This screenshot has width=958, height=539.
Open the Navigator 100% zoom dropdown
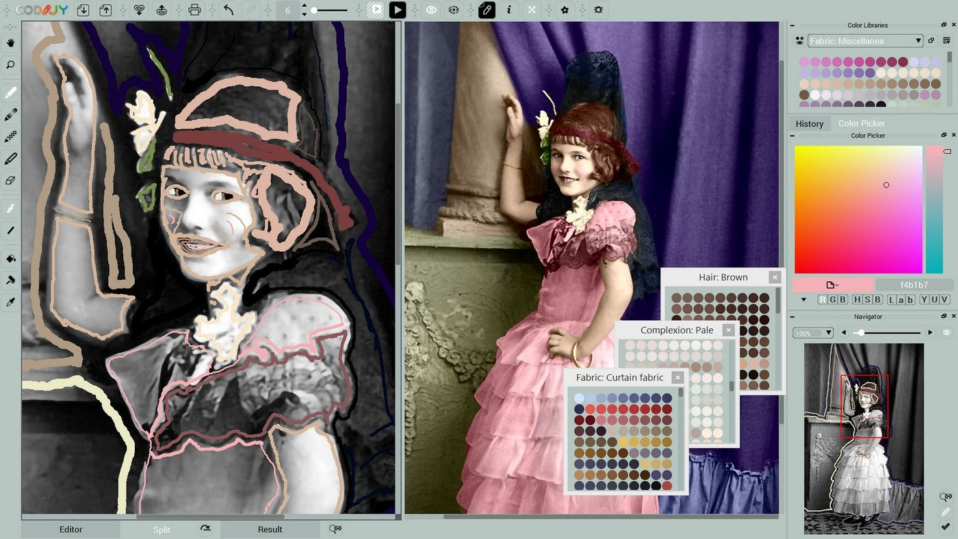pos(813,332)
